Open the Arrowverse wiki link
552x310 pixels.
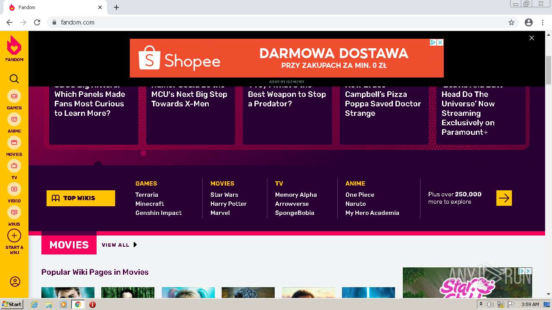pyautogui.click(x=292, y=204)
